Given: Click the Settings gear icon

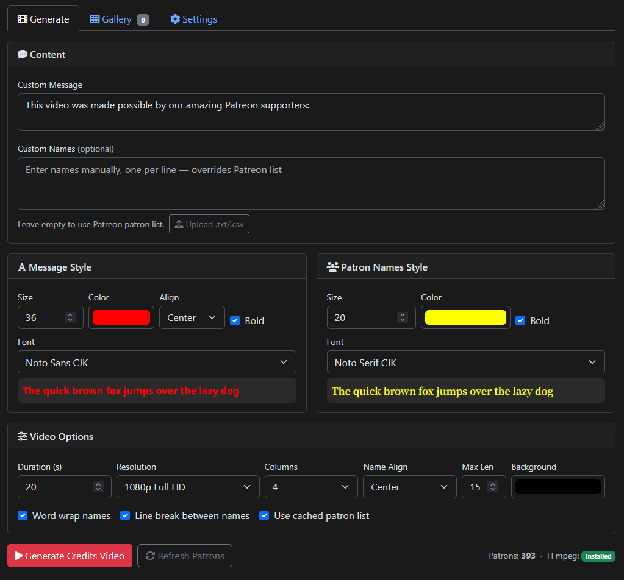Looking at the screenshot, I should 175,19.
